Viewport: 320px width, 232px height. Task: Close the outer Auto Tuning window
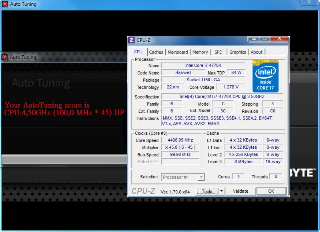click(309, 2)
